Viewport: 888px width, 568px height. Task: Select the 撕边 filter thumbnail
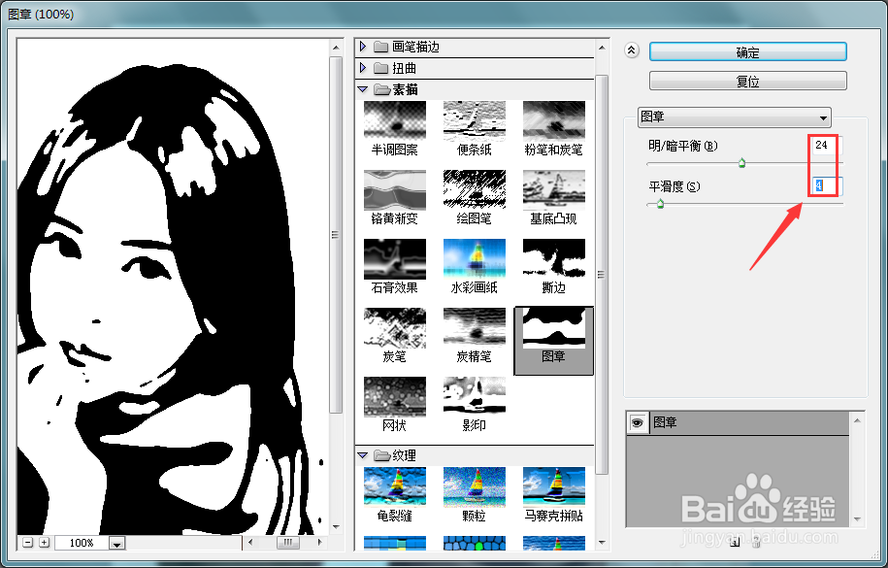(x=553, y=258)
